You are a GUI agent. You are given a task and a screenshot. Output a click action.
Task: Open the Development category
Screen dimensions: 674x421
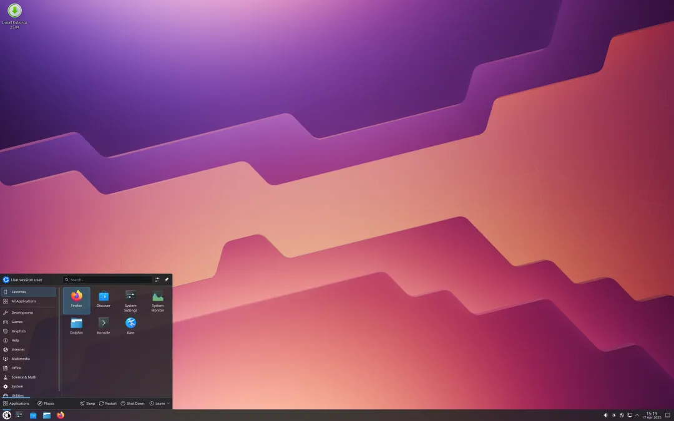(x=28, y=312)
